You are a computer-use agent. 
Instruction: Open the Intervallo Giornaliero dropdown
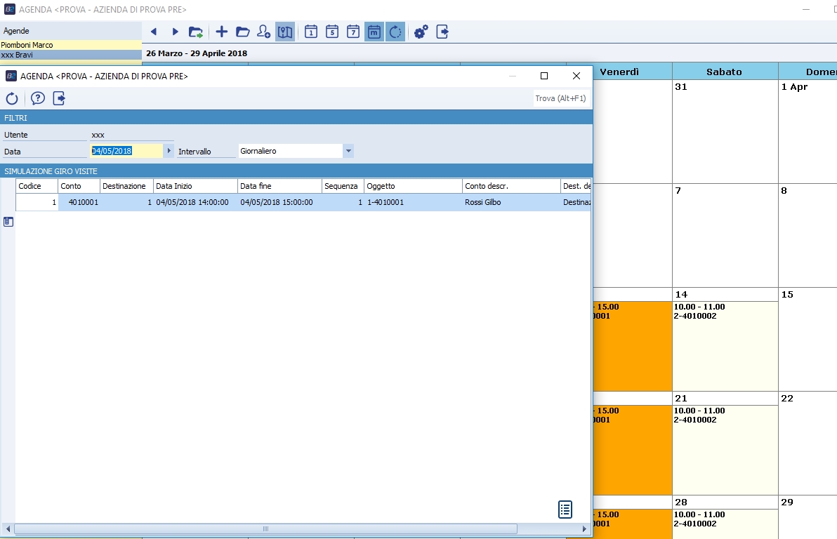[348, 151]
